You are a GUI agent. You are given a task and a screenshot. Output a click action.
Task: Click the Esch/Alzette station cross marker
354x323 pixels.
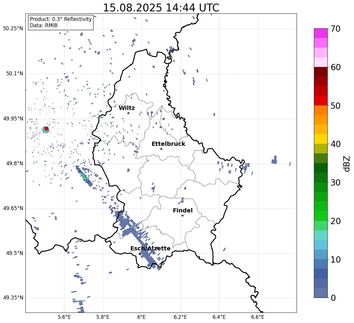coord(140,253)
